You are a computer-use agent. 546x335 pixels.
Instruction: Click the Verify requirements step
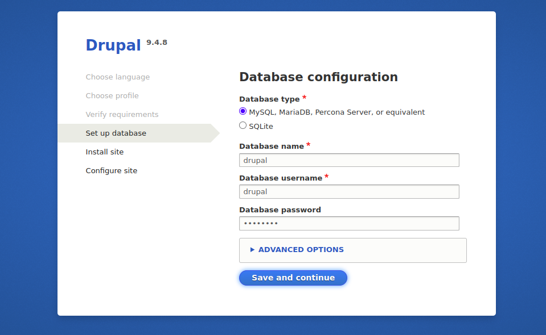tap(122, 115)
